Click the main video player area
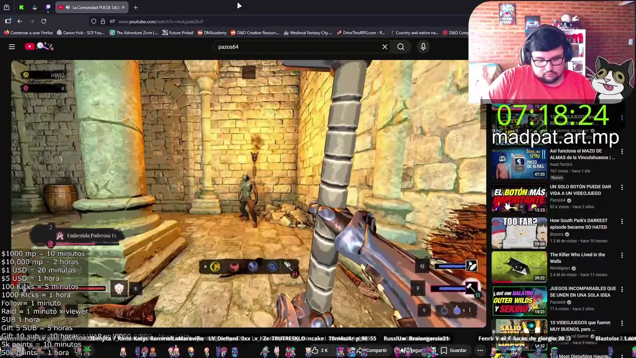 click(248, 194)
